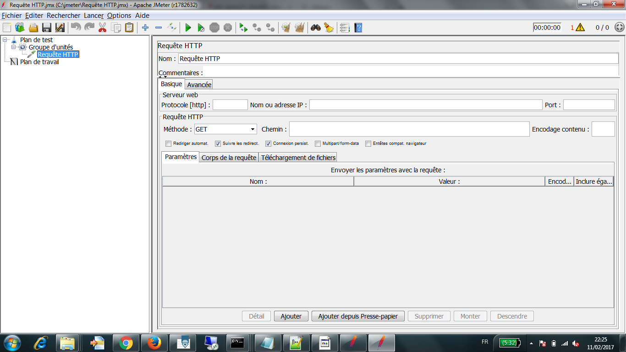
Task: Click the Help question mark icon
Action: click(x=358, y=27)
